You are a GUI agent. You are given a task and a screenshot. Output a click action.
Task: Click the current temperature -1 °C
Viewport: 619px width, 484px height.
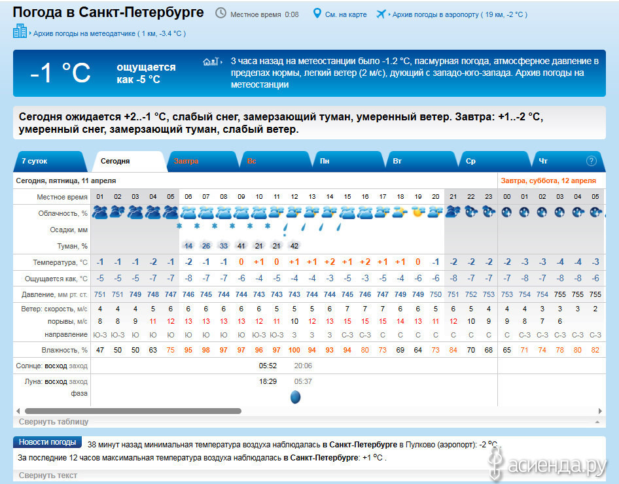[x=60, y=73]
